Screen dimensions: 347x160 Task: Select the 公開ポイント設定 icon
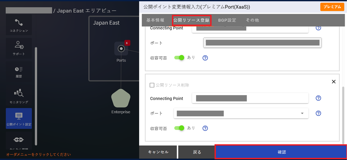click(19, 119)
